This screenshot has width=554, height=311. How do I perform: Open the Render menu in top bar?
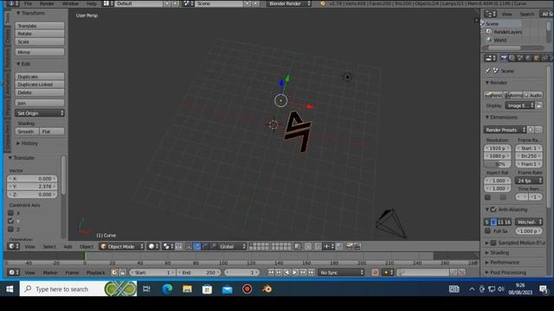pyautogui.click(x=47, y=3)
